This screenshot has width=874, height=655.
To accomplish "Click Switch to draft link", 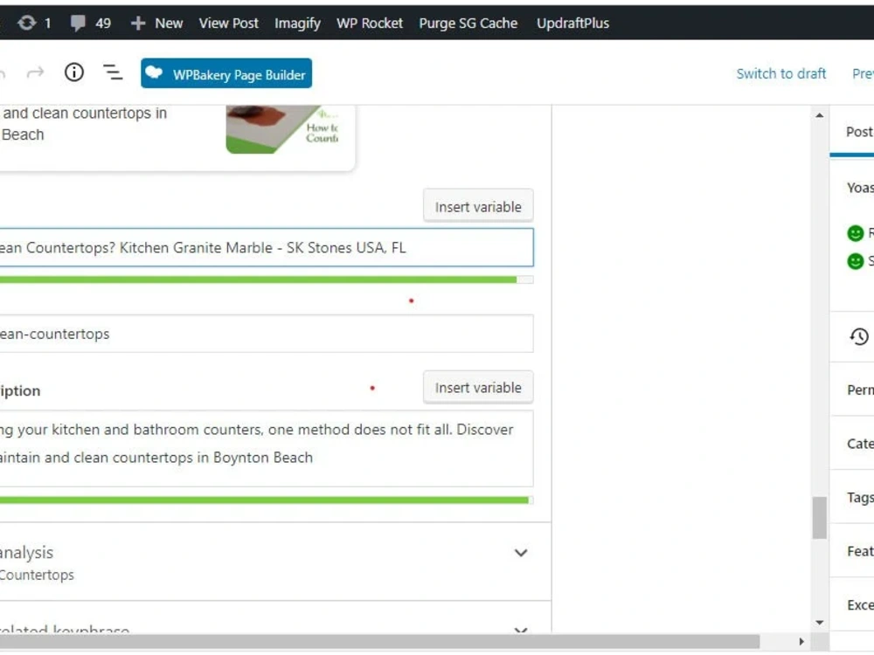I will pos(780,73).
